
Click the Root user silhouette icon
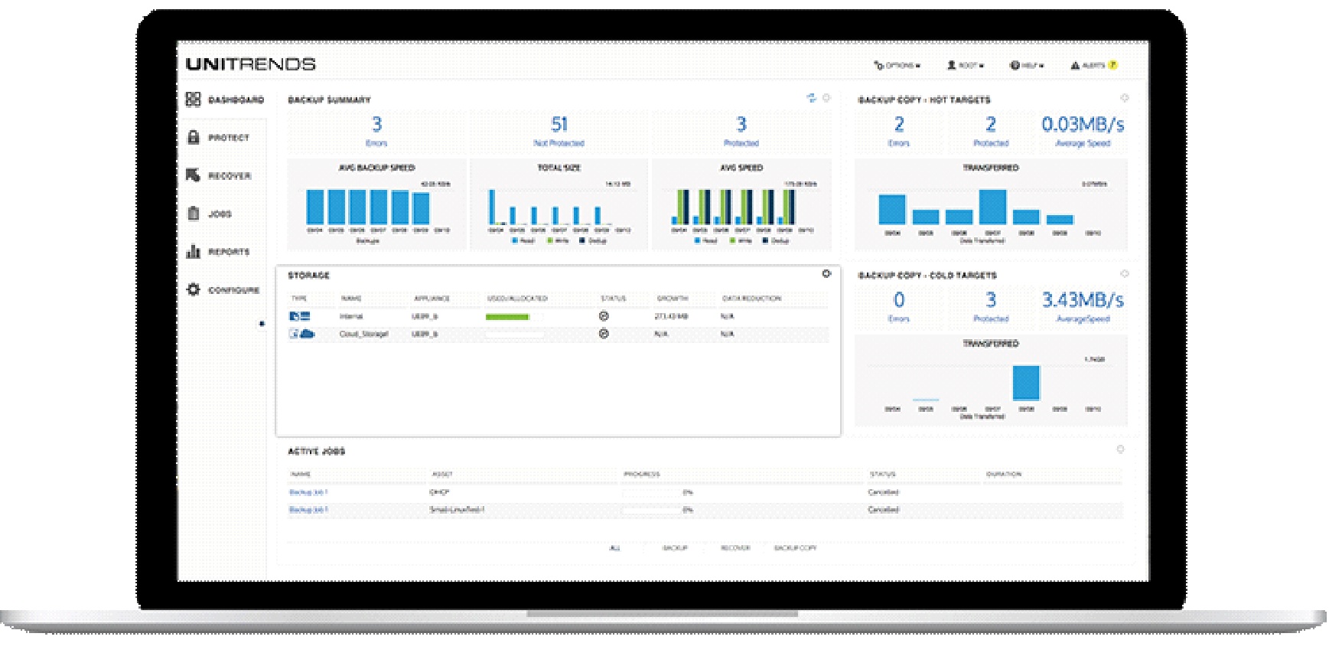pos(952,66)
